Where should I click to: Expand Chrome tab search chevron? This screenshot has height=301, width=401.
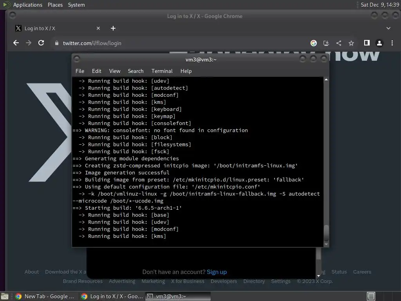[x=388, y=28]
